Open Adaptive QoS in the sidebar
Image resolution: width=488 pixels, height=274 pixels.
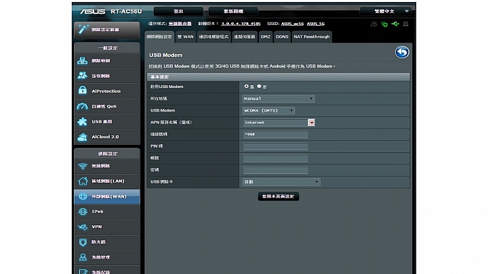[107, 106]
